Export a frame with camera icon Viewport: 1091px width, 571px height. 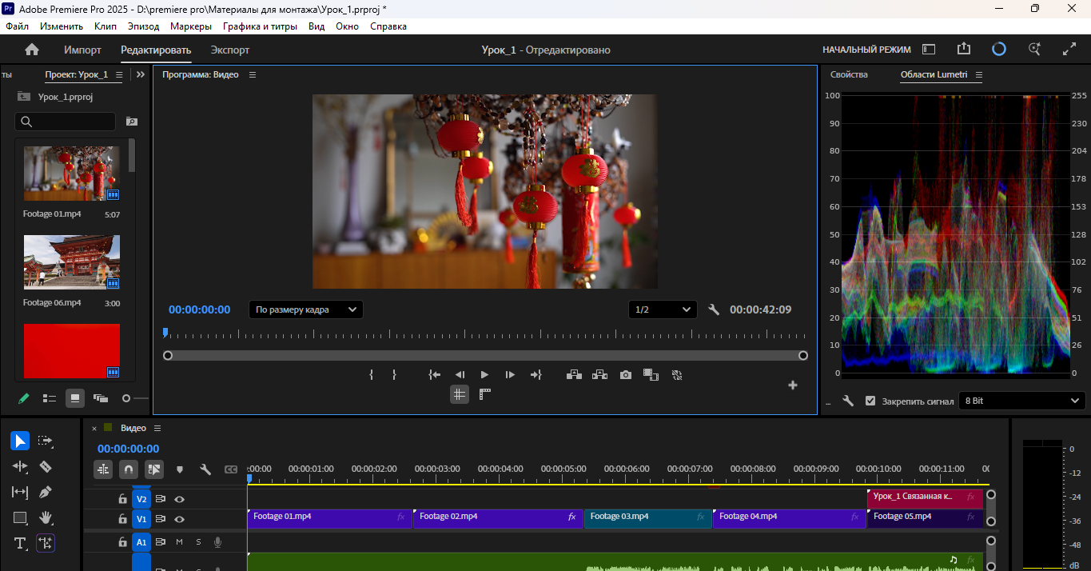click(625, 374)
